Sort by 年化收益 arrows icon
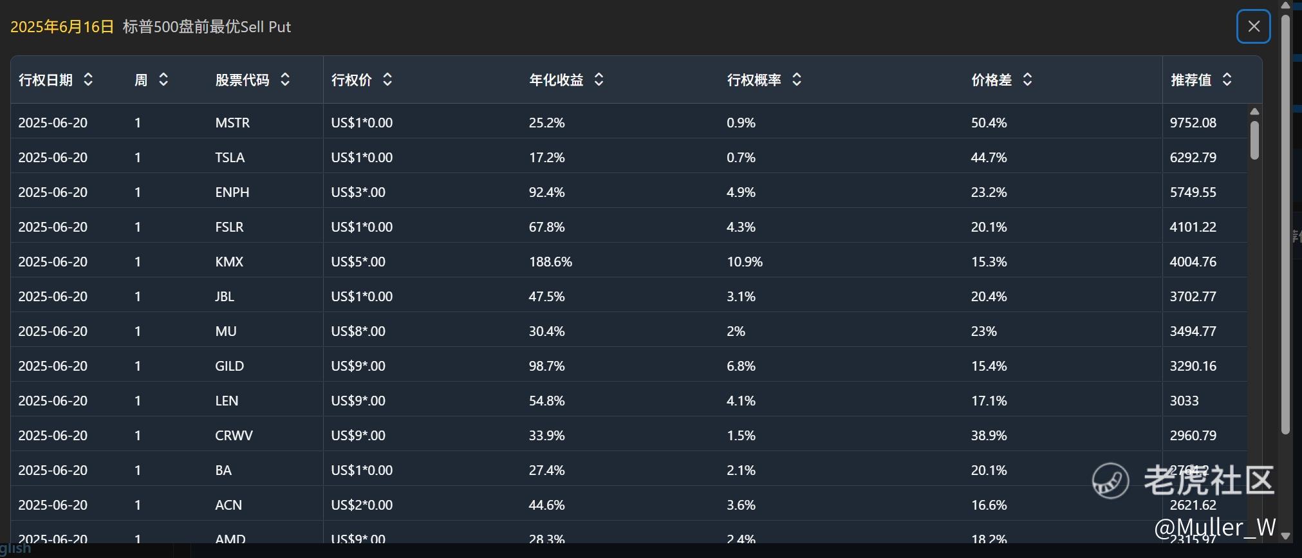Screen dimensions: 1302x558 point(599,80)
